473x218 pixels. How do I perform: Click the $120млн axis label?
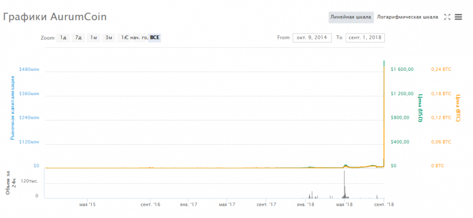[x=29, y=142]
